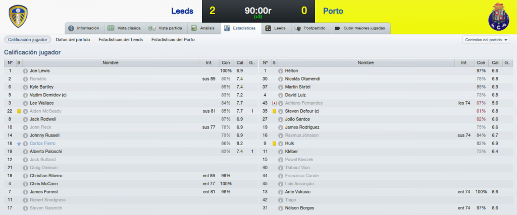This screenshot has height=215, width=517.
Task: Open info icon beside Joe Lewis
Action: click(25, 70)
